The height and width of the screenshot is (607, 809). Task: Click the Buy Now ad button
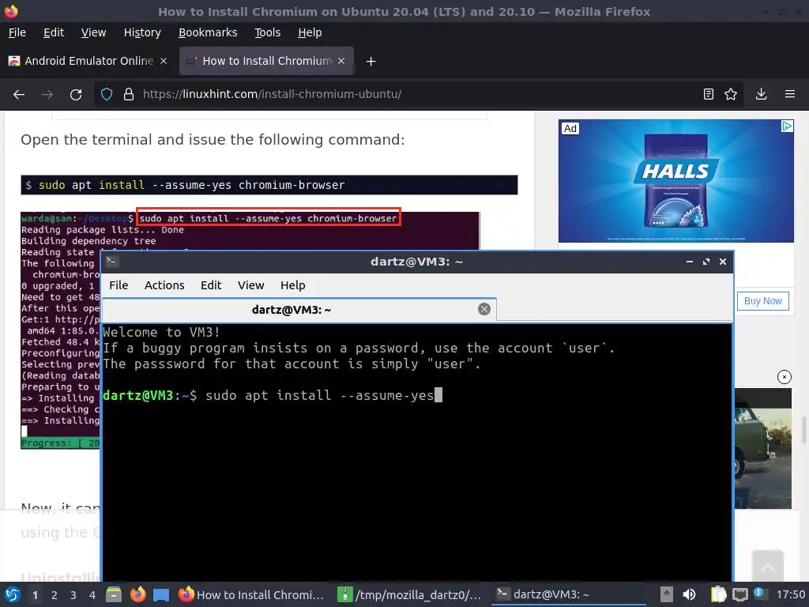coord(762,301)
